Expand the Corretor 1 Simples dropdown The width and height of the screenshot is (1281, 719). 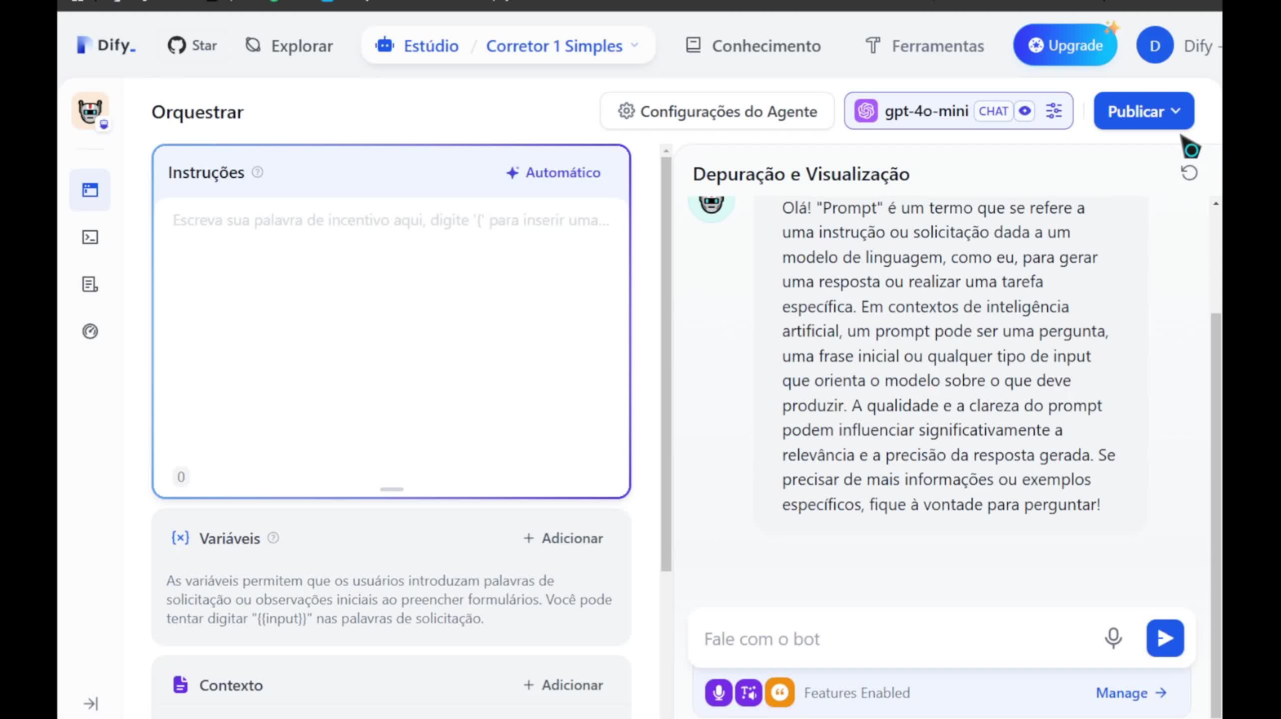coord(635,45)
